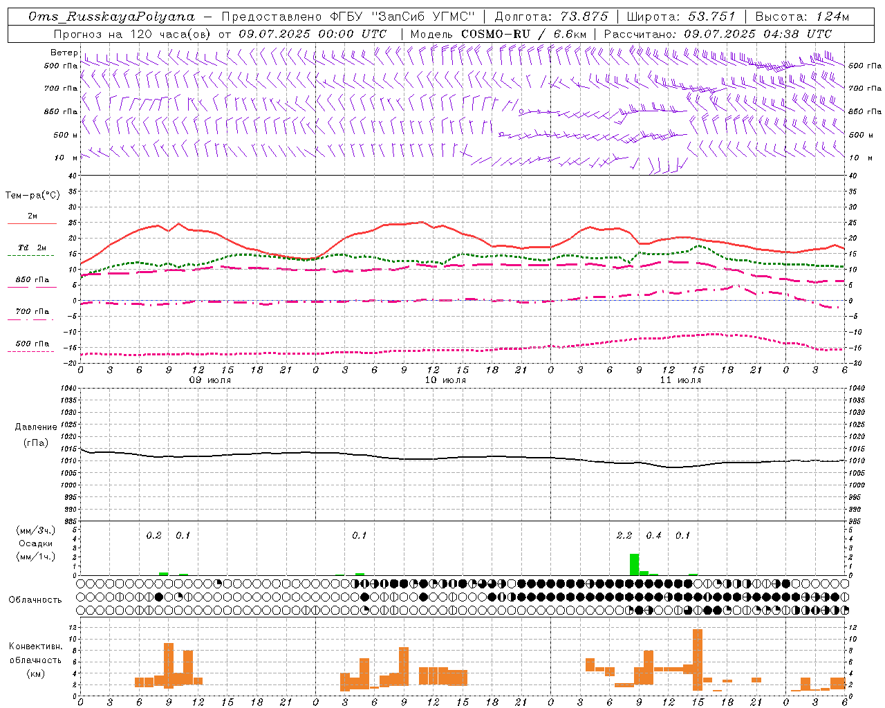The height and width of the screenshot is (708, 885).
Task: Click the tallest green precipitation bar
Action: point(634,564)
